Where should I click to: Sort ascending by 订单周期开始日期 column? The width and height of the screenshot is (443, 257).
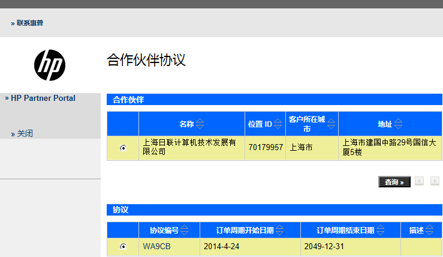[280, 227]
